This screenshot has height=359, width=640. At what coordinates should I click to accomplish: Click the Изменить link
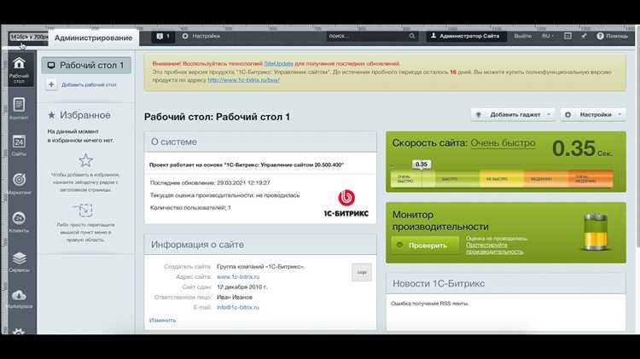point(162,321)
